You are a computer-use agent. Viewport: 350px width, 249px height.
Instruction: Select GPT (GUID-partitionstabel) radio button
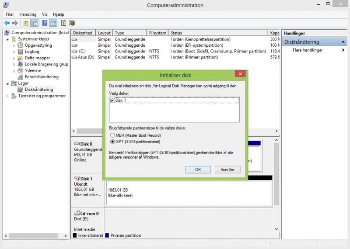click(112, 142)
